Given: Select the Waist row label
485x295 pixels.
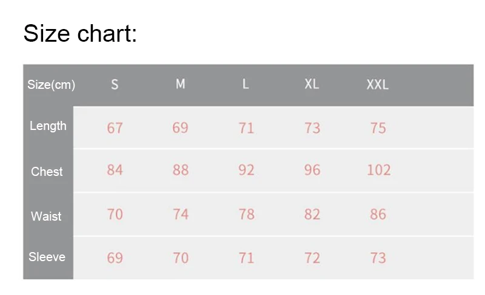Looking at the screenshot, I should pyautogui.click(x=46, y=216).
